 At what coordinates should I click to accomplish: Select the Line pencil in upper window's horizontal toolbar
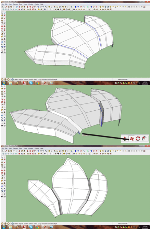click(6, 7)
